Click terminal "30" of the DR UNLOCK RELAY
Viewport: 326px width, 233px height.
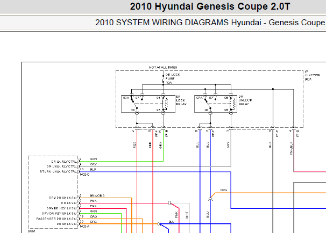pyautogui.click(x=206, y=110)
